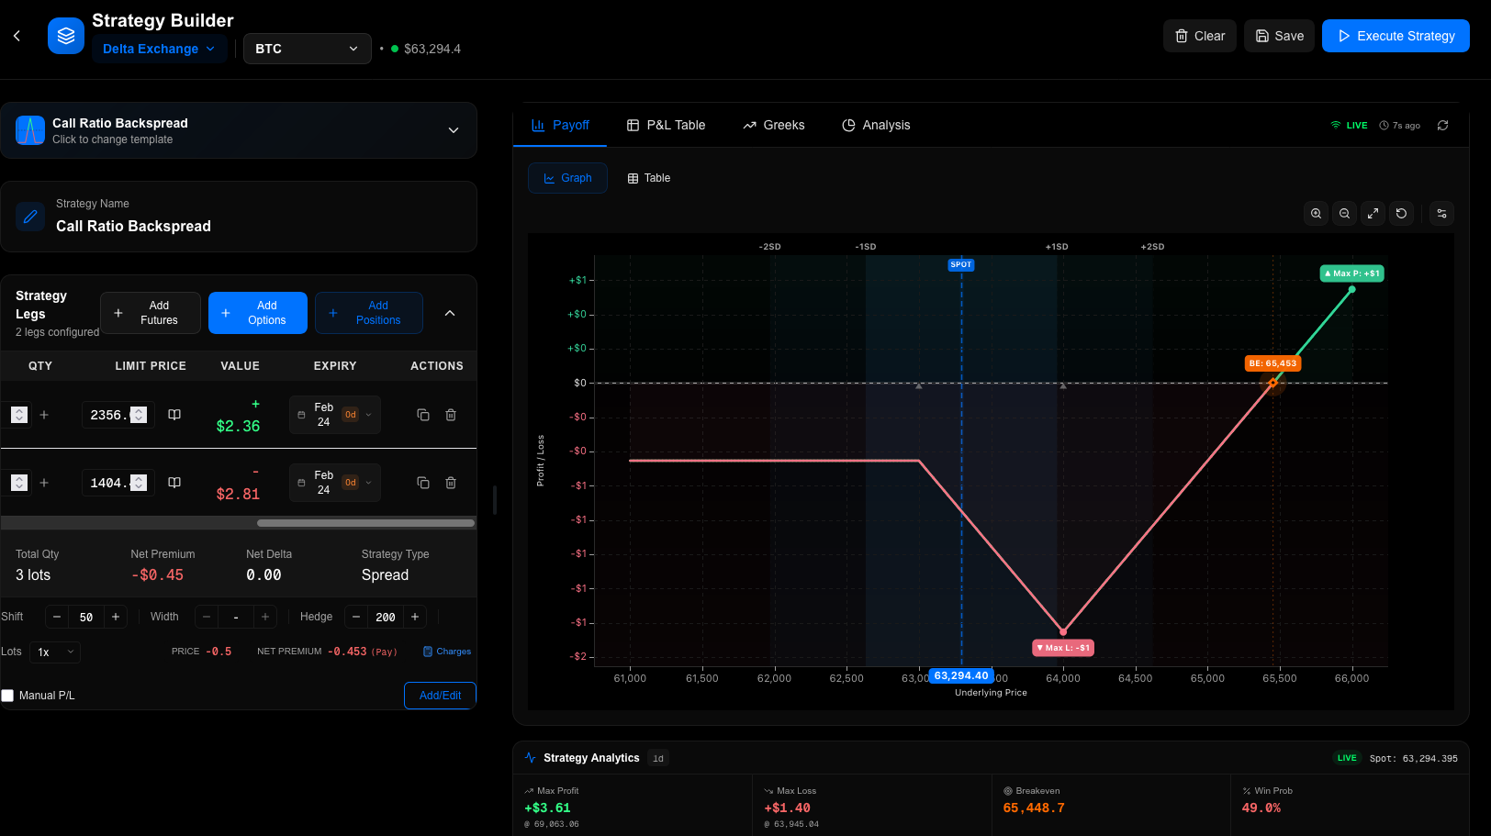This screenshot has width=1491, height=836.
Task: Refresh live data icon
Action: pyautogui.click(x=1442, y=126)
